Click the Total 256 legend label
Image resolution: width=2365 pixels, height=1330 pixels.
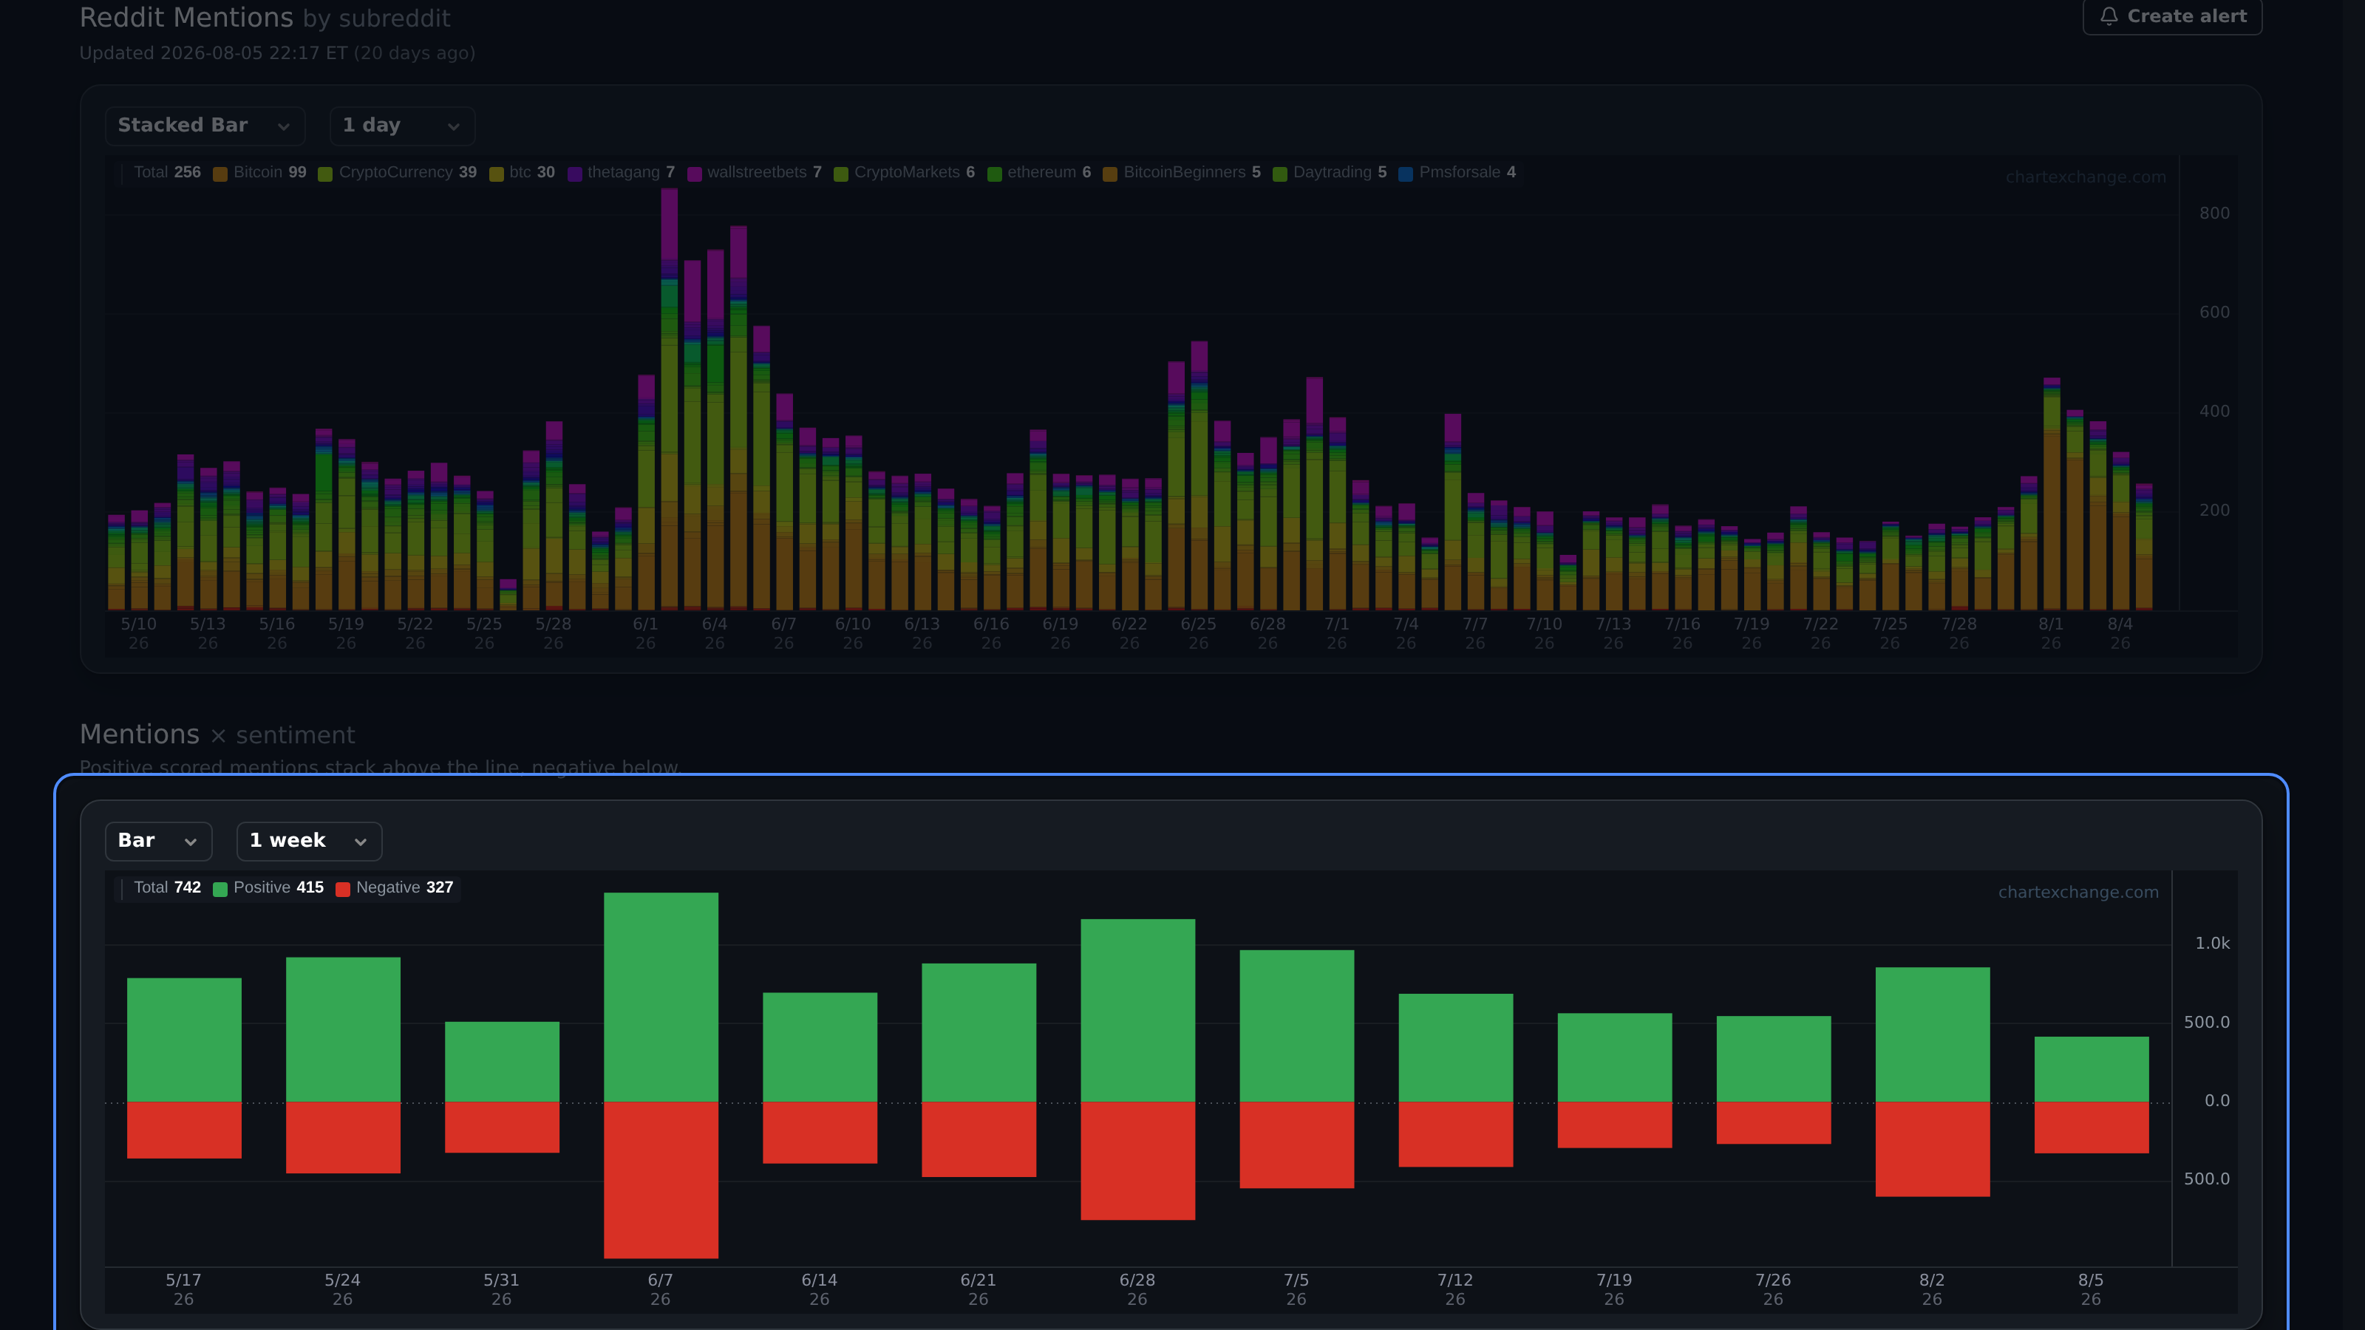pos(167,173)
